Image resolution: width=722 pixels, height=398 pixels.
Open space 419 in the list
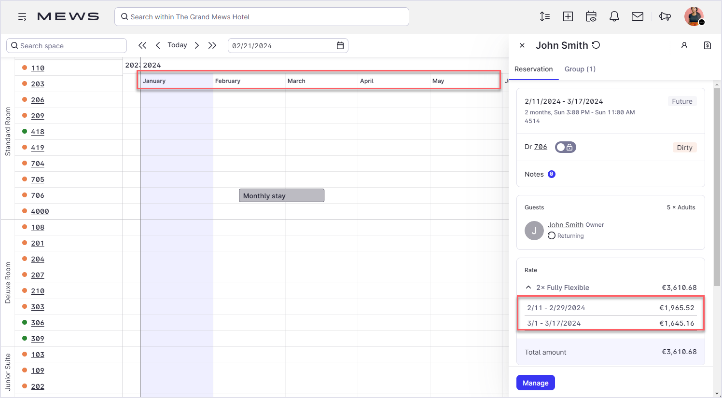[x=38, y=148]
